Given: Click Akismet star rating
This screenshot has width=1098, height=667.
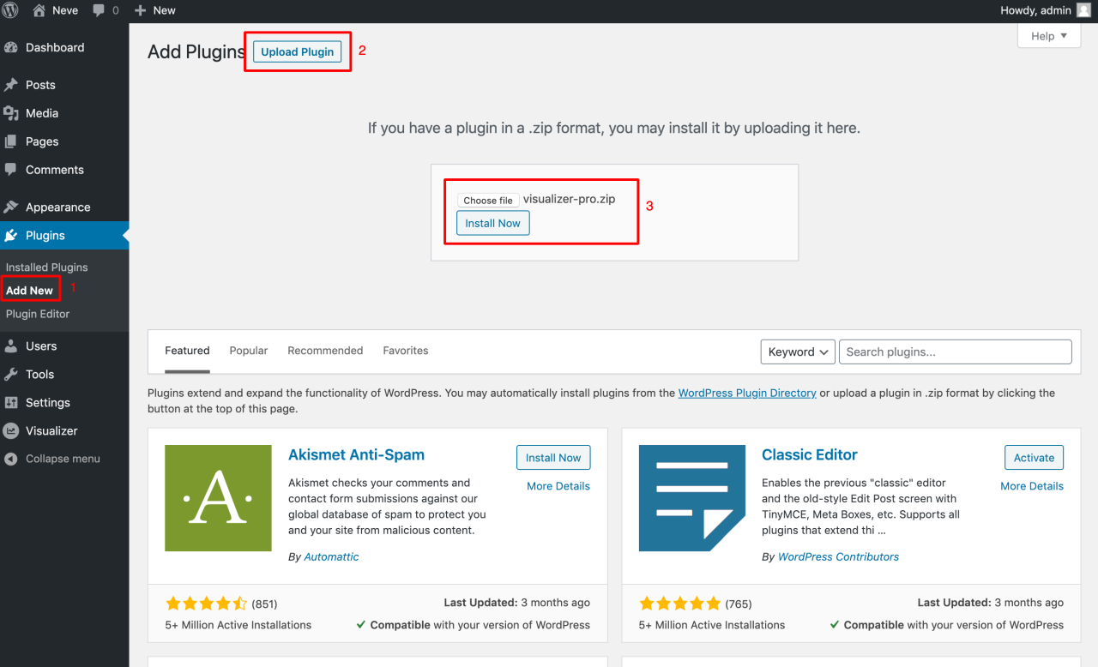Looking at the screenshot, I should click(206, 604).
